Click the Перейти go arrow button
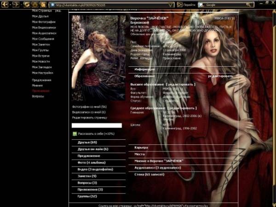 (179, 5)
